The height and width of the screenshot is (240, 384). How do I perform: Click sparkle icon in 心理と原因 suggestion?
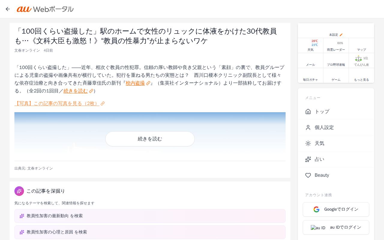(x=22, y=232)
